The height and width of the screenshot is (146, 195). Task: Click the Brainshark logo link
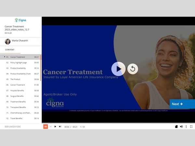13,126
